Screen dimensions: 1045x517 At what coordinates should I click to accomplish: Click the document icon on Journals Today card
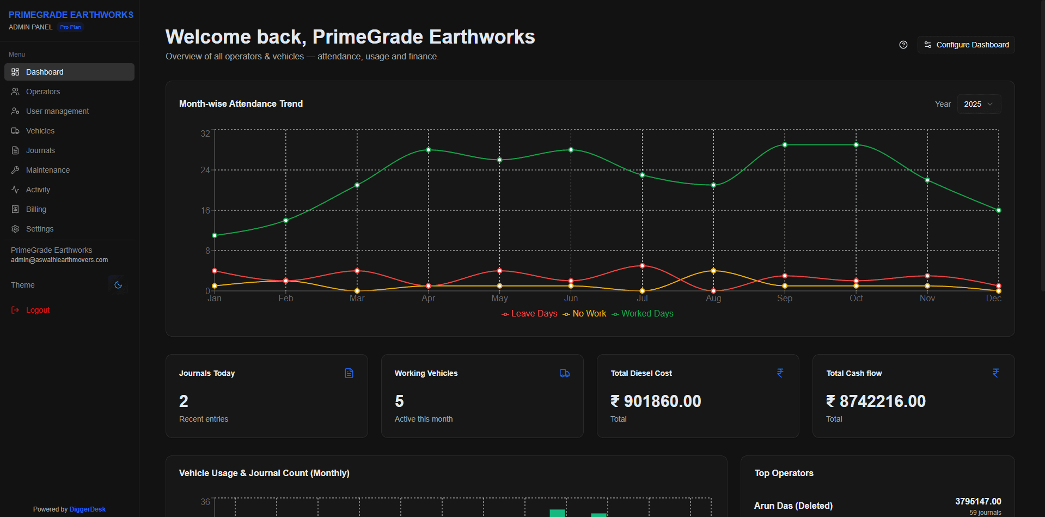349,373
